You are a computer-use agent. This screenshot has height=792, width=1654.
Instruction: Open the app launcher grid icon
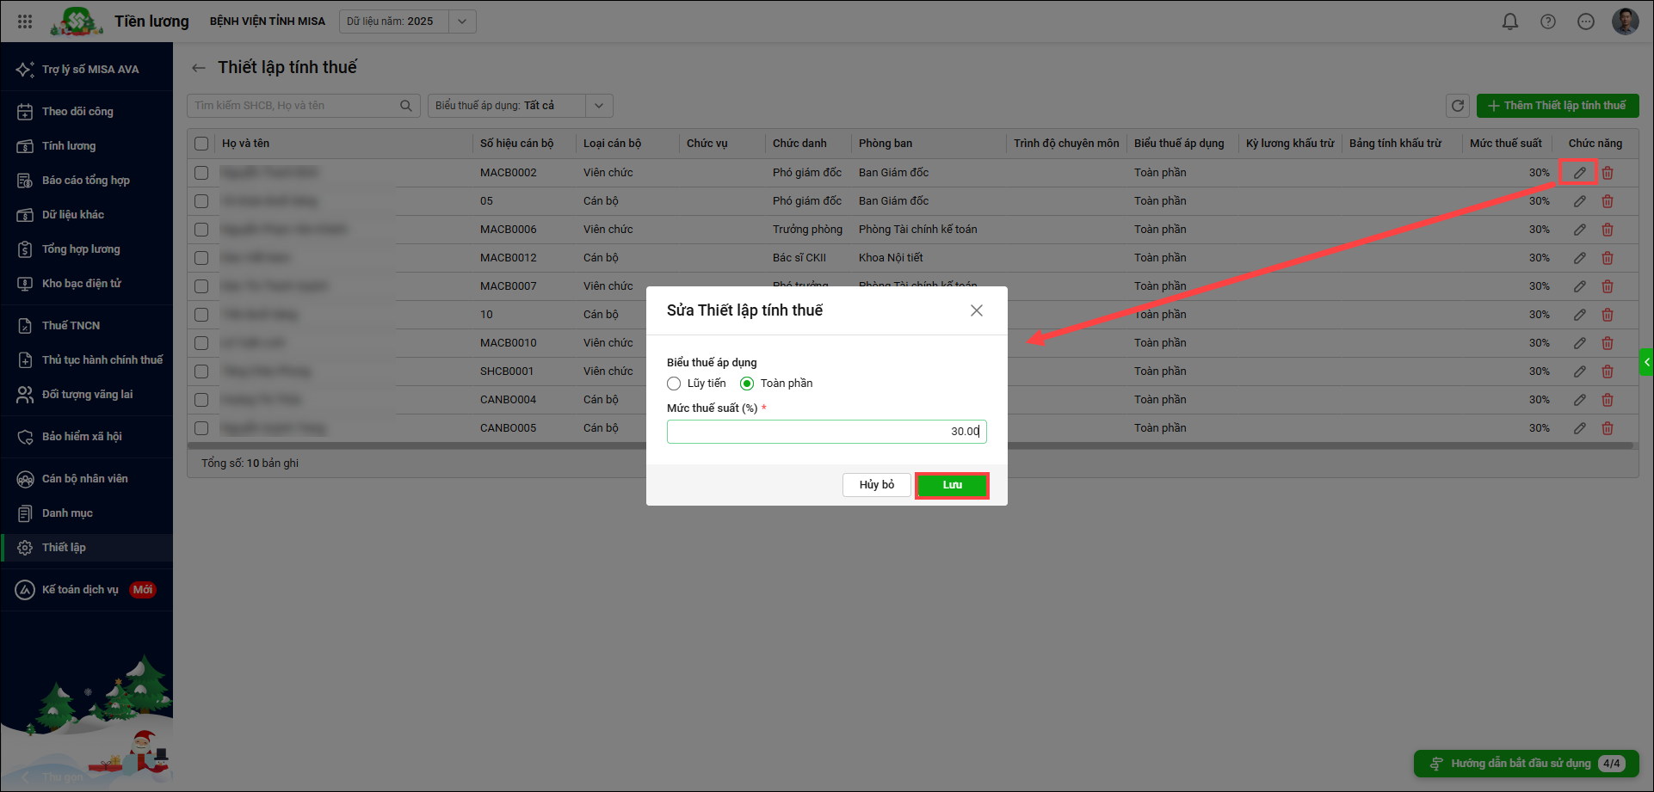tap(25, 21)
